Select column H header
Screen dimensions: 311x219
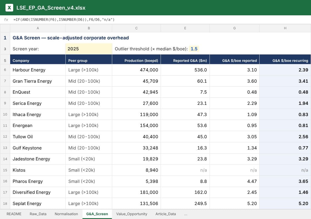(x=285, y=28)
